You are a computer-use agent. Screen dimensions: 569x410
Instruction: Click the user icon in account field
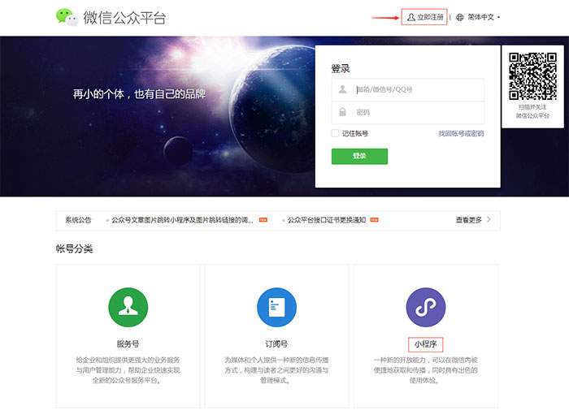pyautogui.click(x=343, y=90)
